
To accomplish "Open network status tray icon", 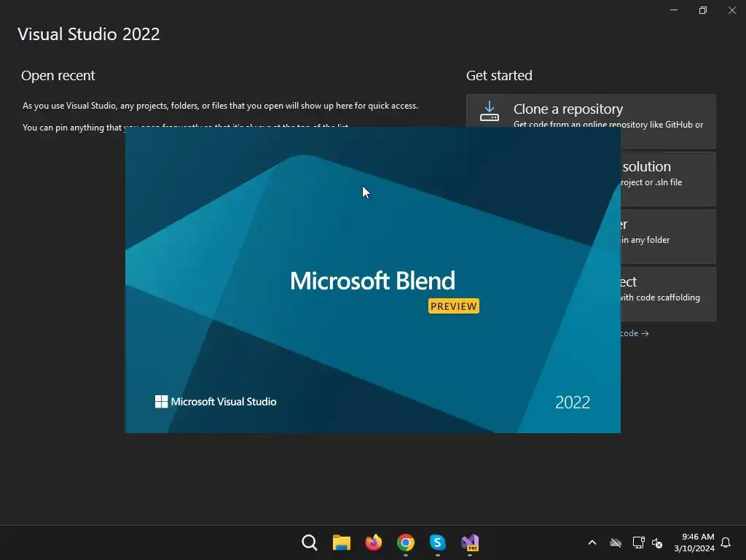I will (x=638, y=542).
